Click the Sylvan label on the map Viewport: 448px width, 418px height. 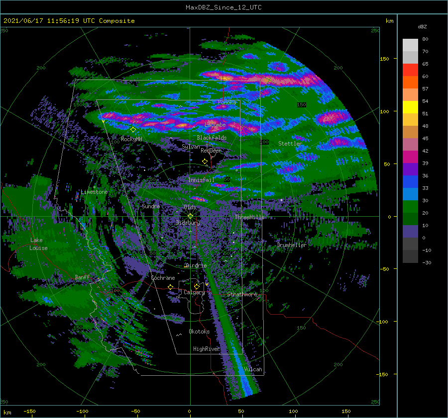click(x=191, y=147)
